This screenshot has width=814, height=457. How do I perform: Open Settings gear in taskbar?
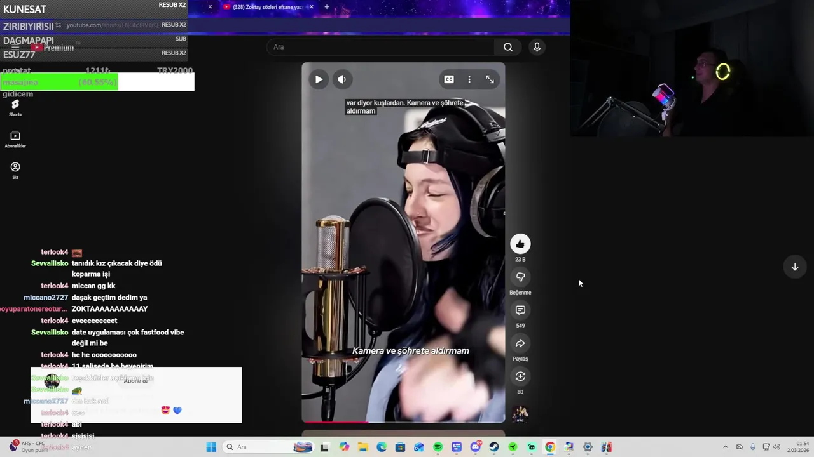[x=588, y=447]
